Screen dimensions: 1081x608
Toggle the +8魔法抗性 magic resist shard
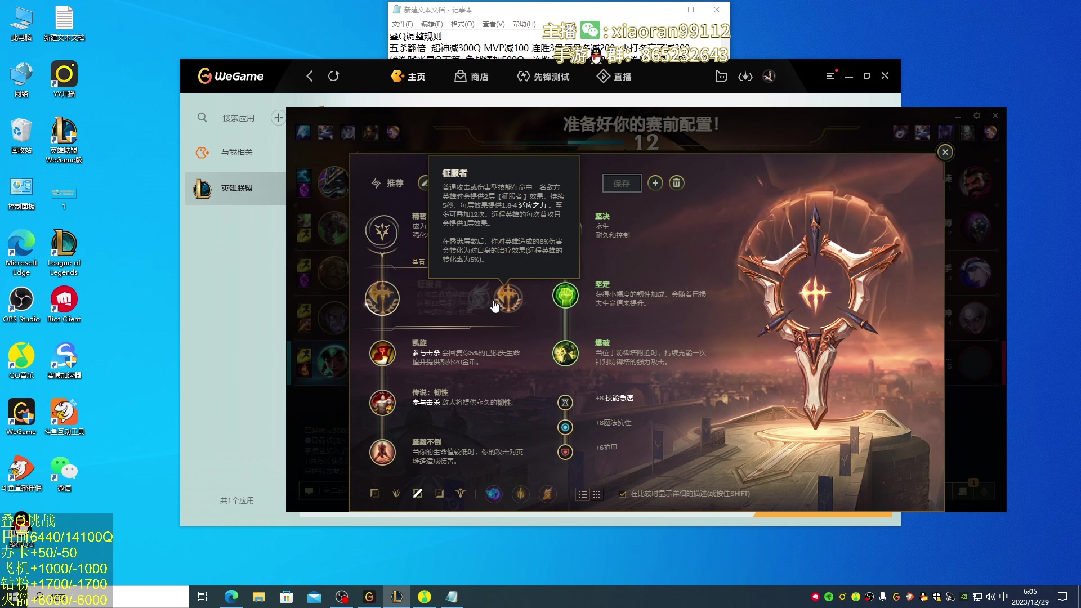[x=565, y=427]
